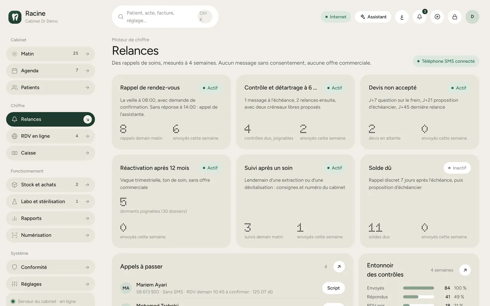Viewport: 490px width, 306px height.
Task: Click the sun icon for Matin
Action: point(15,54)
